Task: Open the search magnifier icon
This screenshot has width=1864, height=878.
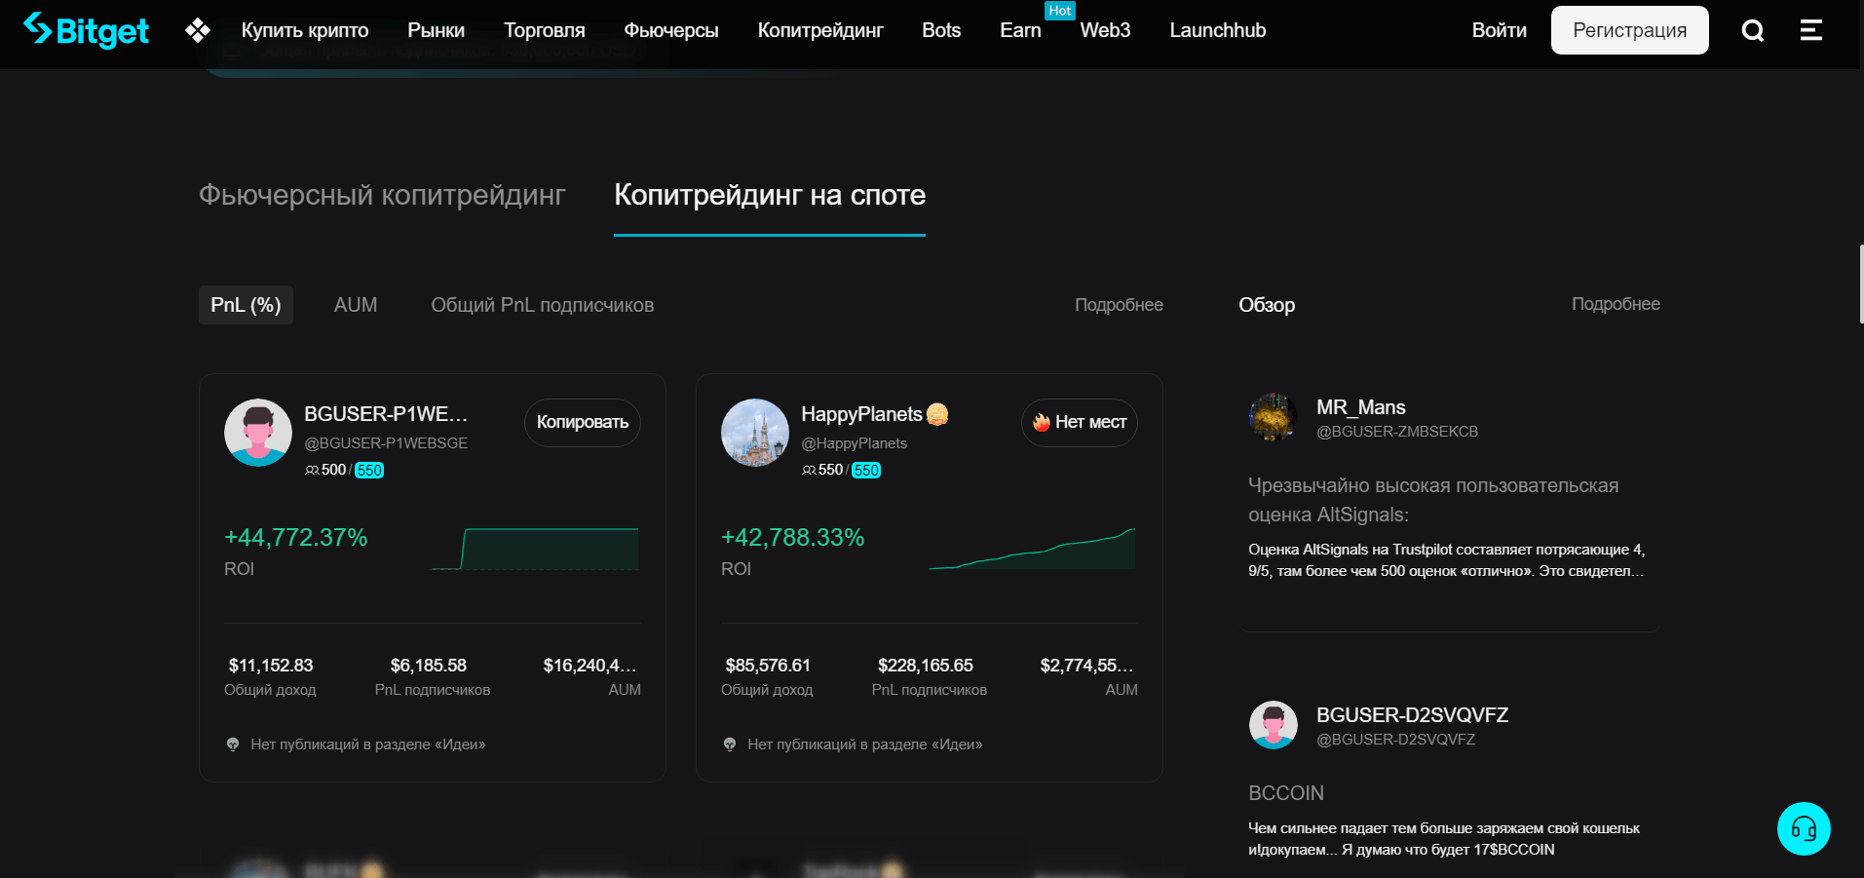Action: point(1753,30)
